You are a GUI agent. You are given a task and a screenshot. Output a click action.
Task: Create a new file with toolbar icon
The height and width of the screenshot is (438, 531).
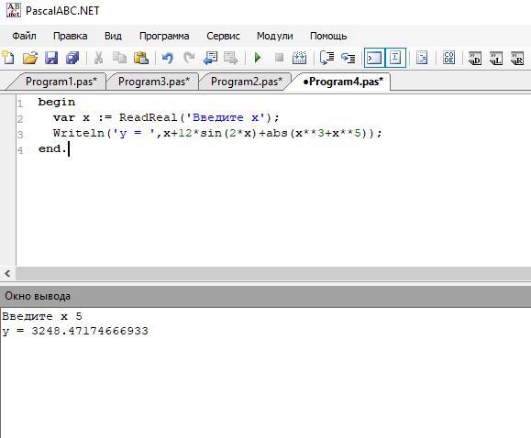pyautogui.click(x=7, y=58)
